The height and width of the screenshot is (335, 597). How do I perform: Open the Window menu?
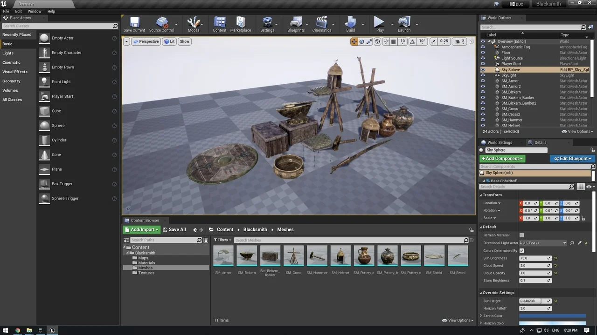point(35,11)
